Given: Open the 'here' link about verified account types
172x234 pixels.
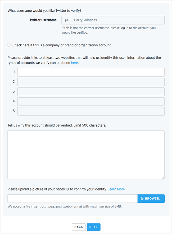Looking at the screenshot, I should 75,63.
